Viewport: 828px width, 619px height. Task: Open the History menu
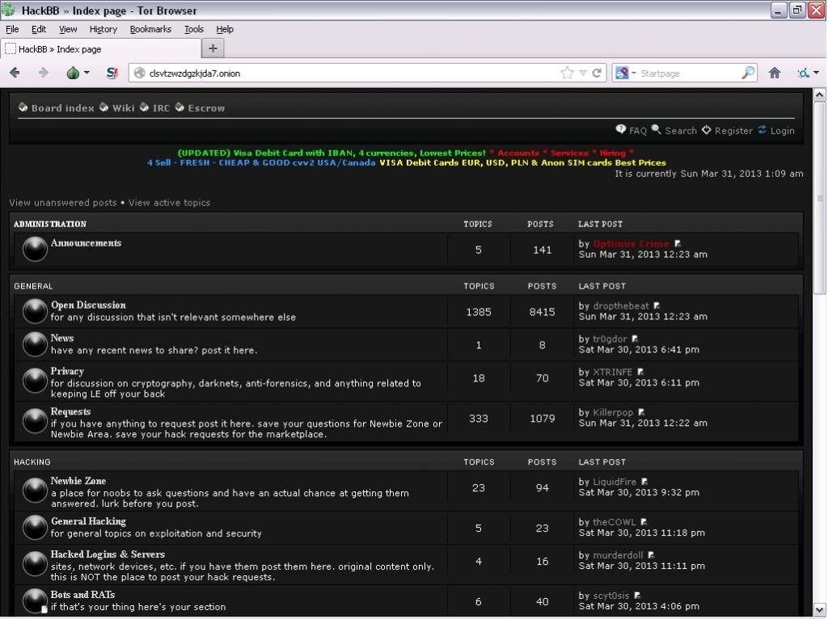(x=103, y=29)
